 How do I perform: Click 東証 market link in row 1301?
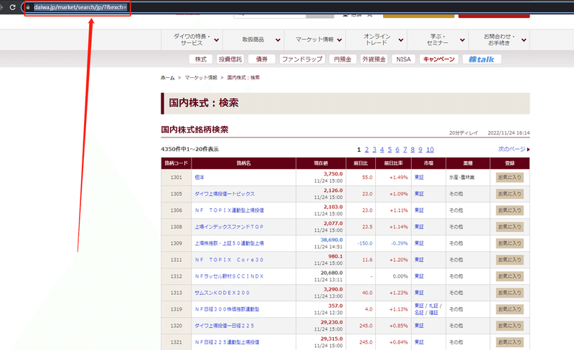point(419,178)
